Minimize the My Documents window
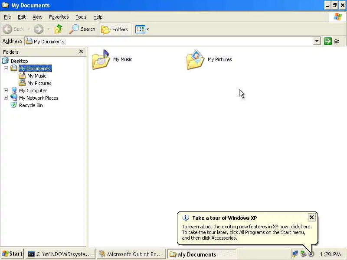This screenshot has height=260, width=347. [x=327, y=5]
